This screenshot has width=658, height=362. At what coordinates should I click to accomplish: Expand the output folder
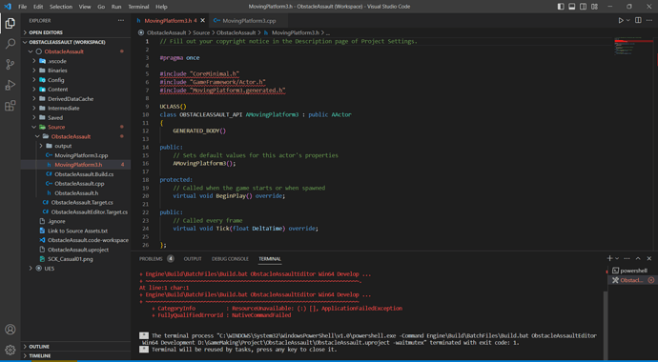tap(75, 146)
